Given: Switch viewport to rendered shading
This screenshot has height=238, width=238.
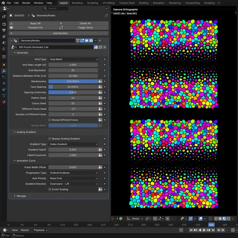Looking at the screenshot, I should tap(229, 218).
